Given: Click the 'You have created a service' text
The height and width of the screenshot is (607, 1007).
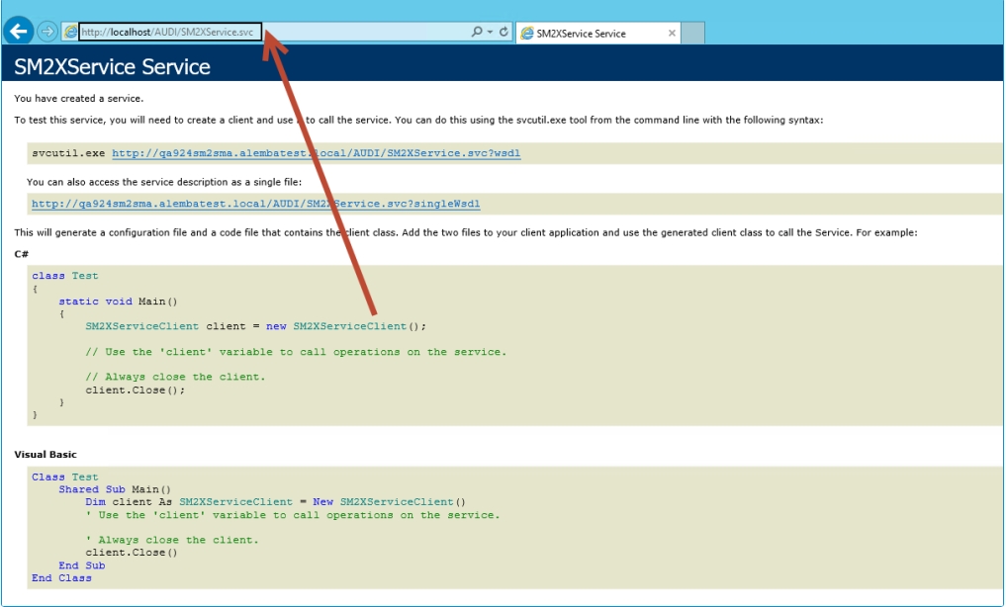Looking at the screenshot, I should [x=78, y=98].
